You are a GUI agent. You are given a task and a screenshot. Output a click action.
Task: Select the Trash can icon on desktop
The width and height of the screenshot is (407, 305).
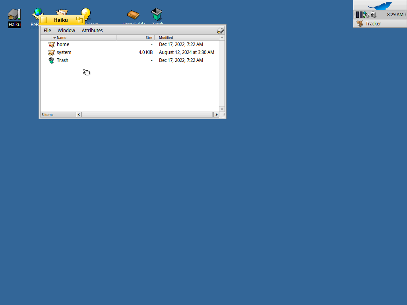tap(157, 14)
